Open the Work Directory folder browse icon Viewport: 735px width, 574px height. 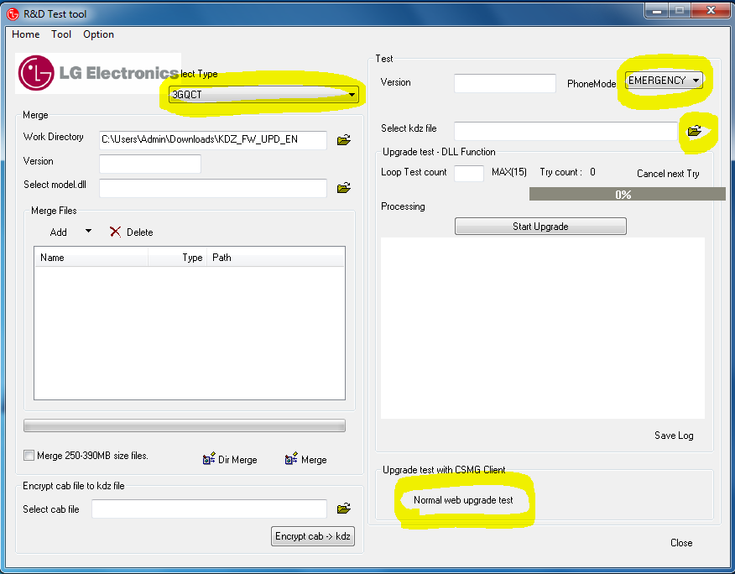coord(344,140)
